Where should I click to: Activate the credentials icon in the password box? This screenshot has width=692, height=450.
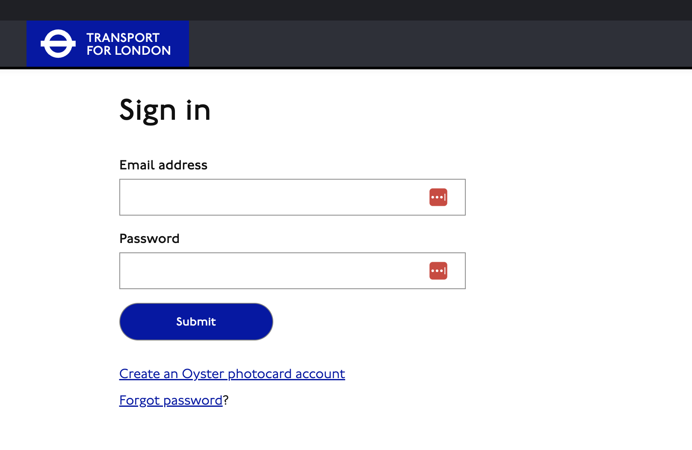click(438, 270)
